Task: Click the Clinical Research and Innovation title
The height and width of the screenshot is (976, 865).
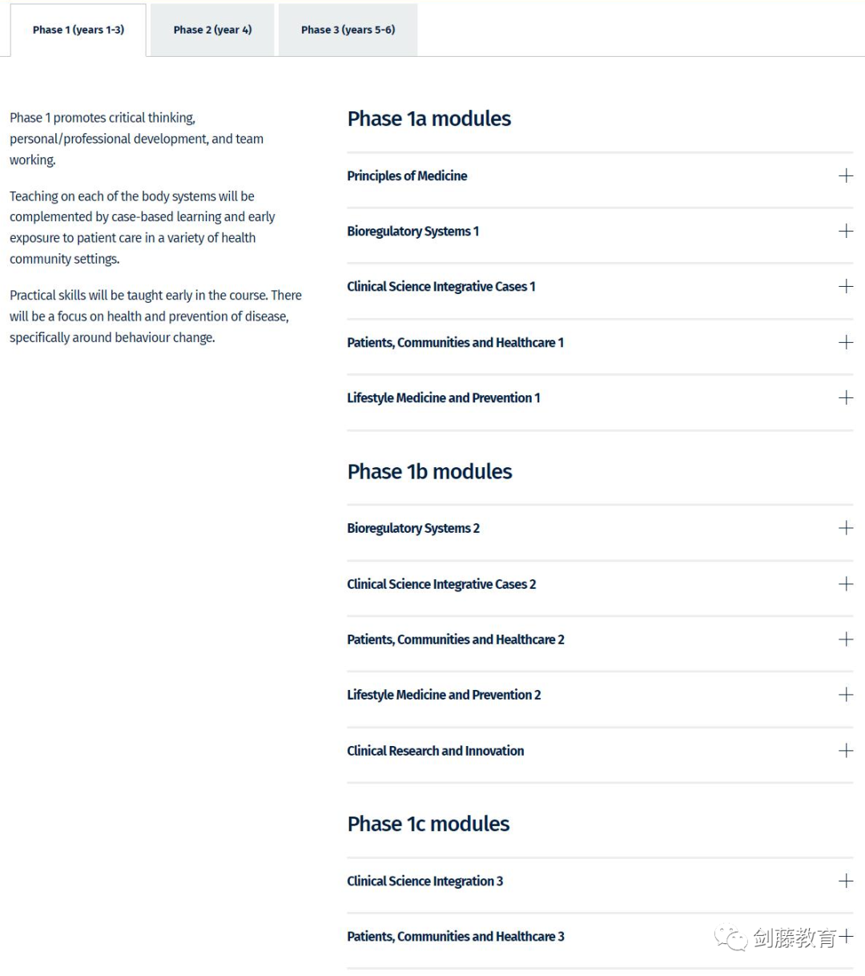Action: click(435, 751)
